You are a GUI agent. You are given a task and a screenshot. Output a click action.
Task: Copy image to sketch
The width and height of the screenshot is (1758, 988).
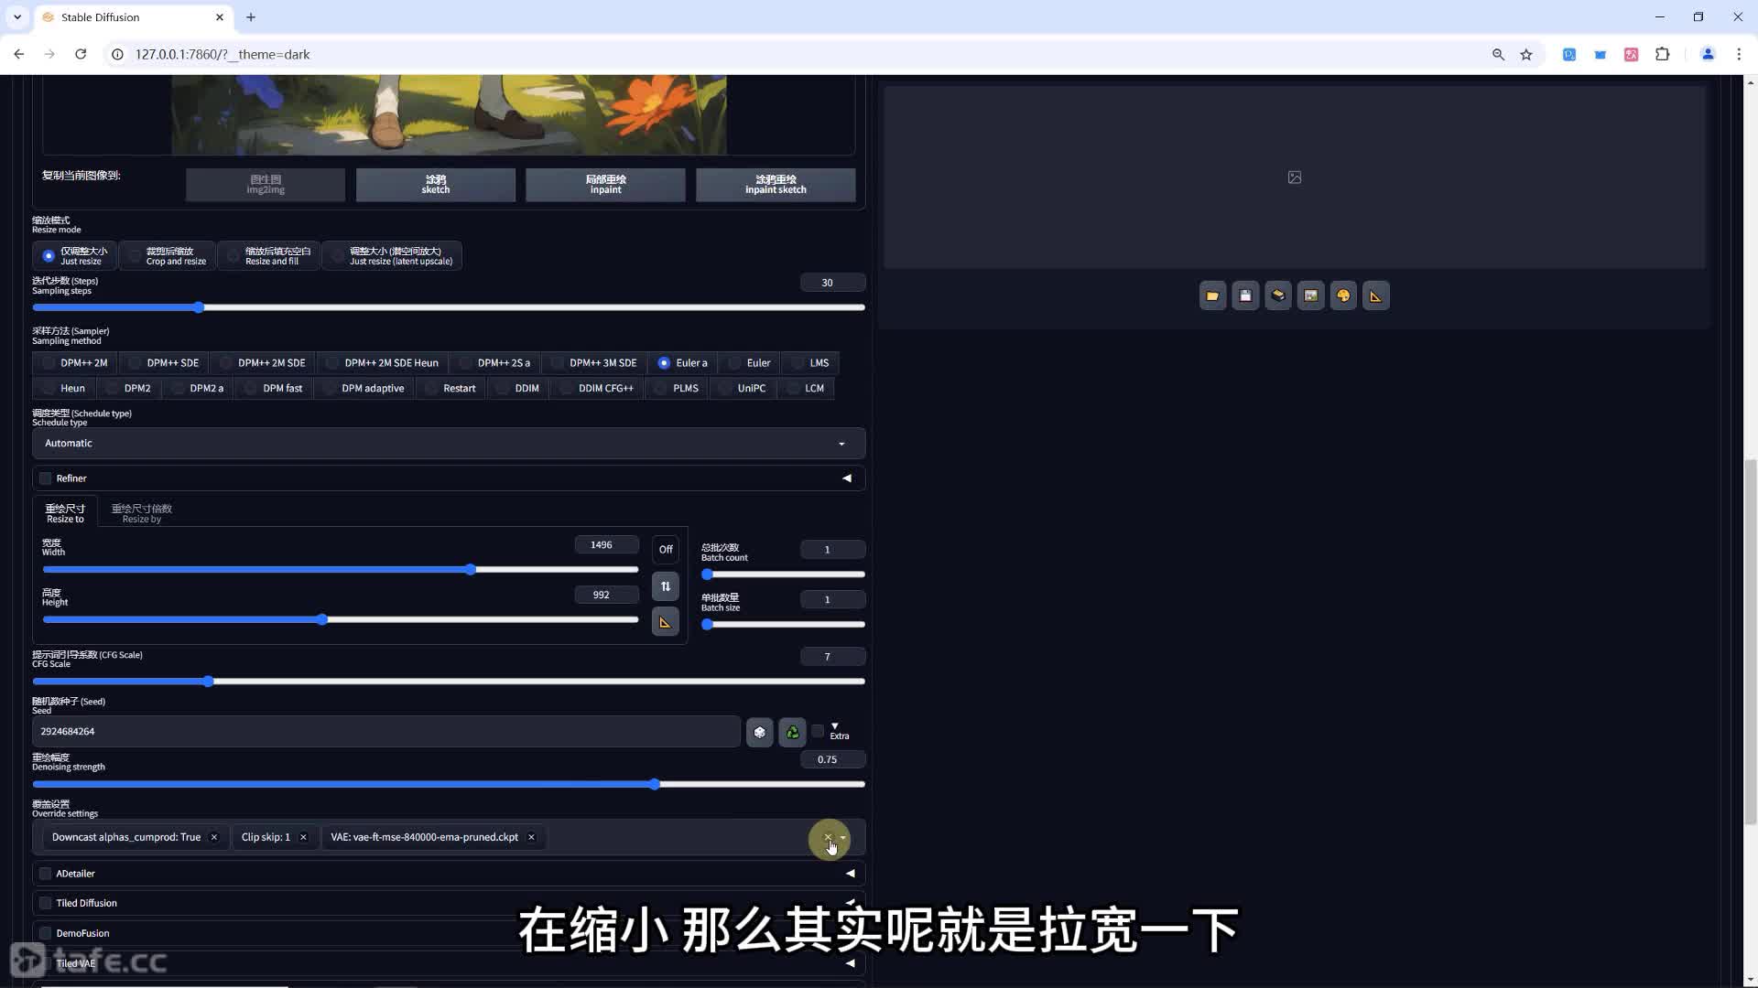coord(436,185)
